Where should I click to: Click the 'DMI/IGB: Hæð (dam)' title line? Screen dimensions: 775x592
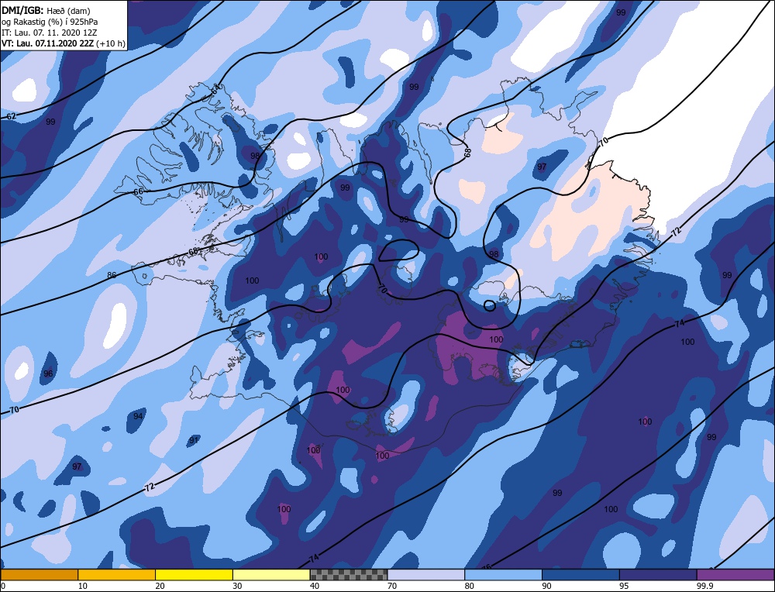(x=46, y=10)
